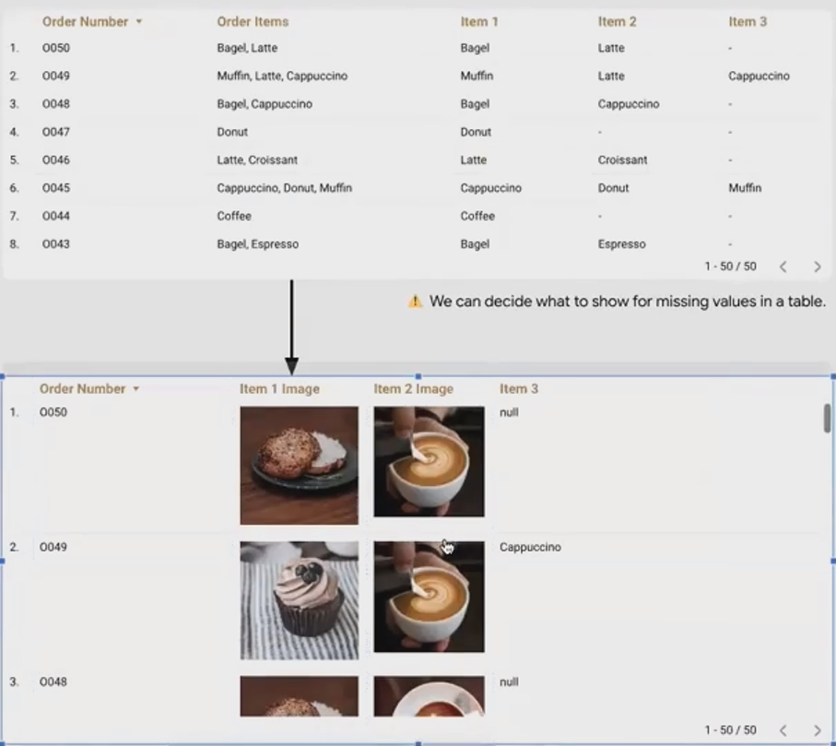Viewport: 836px width, 746px height.
Task: Select bagel image for order O050
Action: point(300,466)
